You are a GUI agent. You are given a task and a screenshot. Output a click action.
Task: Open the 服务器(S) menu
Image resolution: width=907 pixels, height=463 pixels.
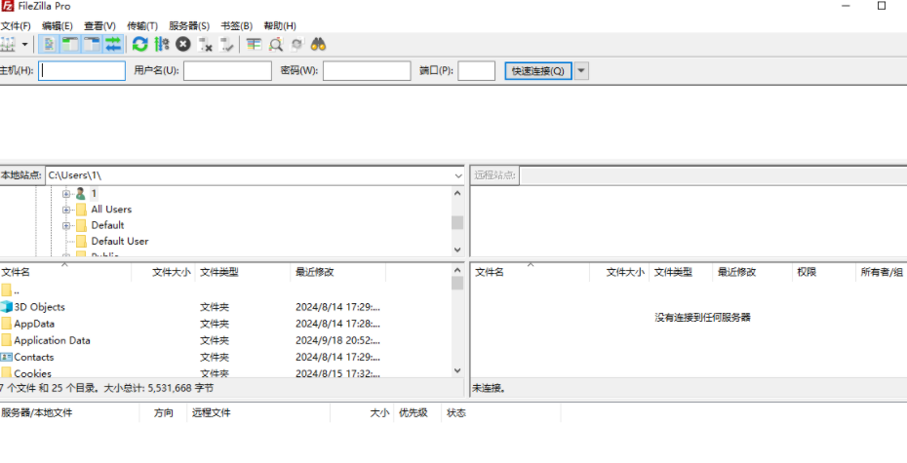click(189, 26)
